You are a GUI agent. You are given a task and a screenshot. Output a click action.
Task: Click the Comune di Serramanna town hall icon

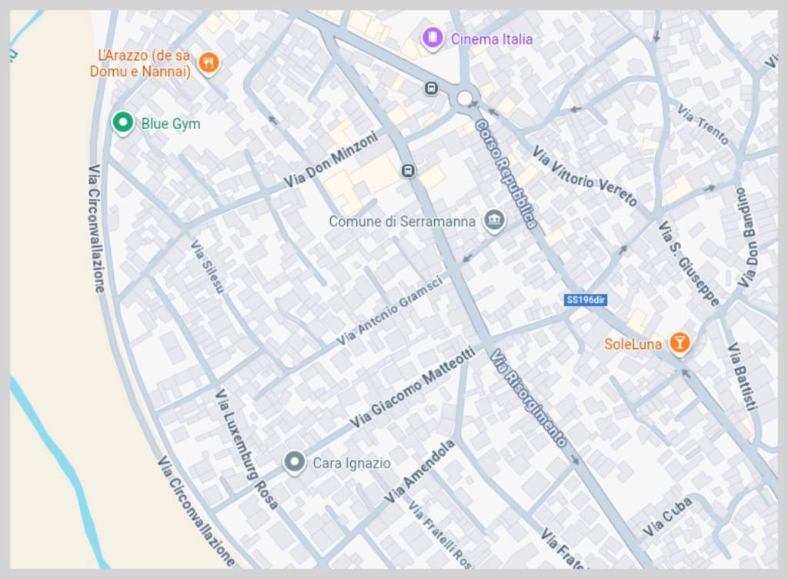coord(494,221)
